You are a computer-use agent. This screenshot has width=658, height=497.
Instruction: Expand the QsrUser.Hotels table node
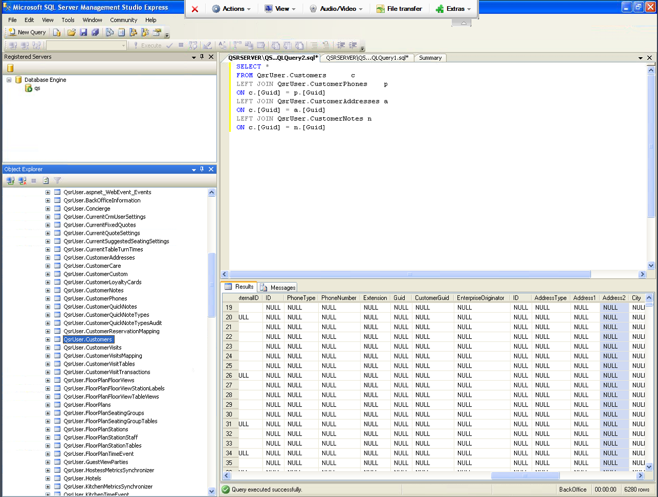(47, 478)
